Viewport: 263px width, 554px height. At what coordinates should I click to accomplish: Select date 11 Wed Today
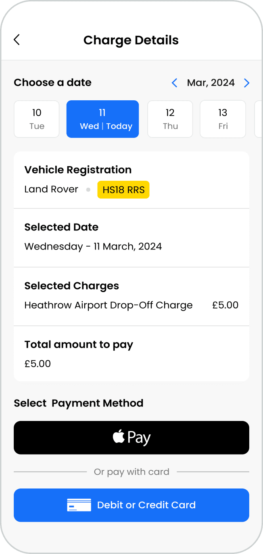pos(102,119)
